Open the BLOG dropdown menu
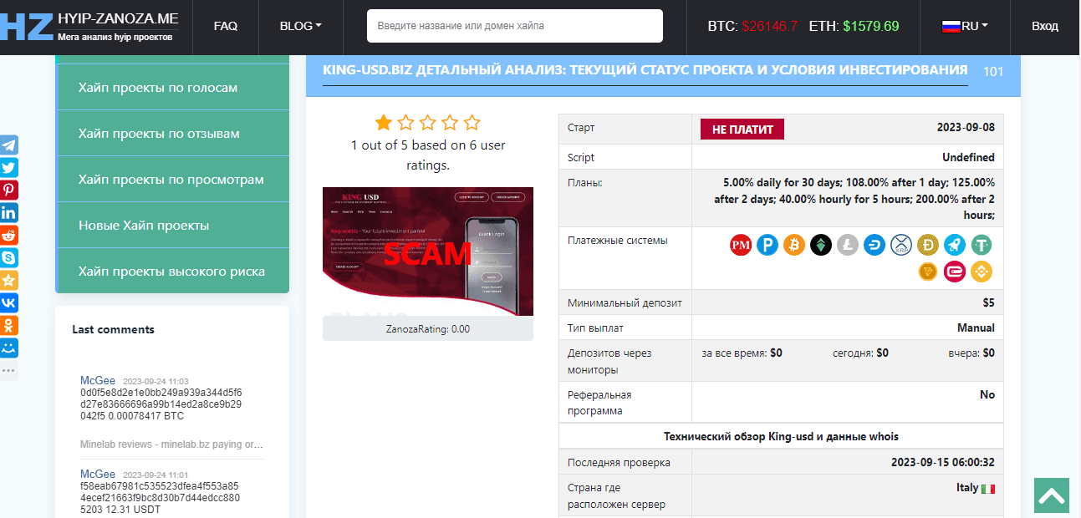 pos(300,26)
